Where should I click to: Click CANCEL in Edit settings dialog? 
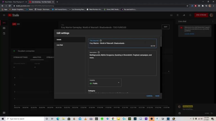[x=149, y=96]
